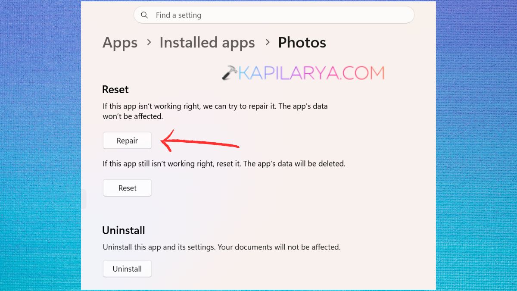517x291 pixels.
Task: Go back to Apps breadcrumb
Action: pyautogui.click(x=120, y=43)
